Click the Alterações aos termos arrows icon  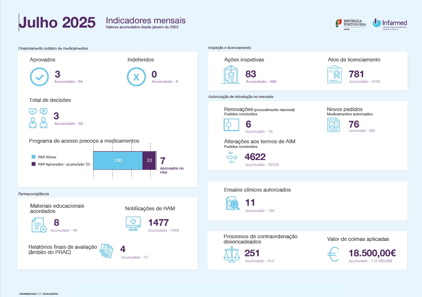pyautogui.click(x=232, y=157)
